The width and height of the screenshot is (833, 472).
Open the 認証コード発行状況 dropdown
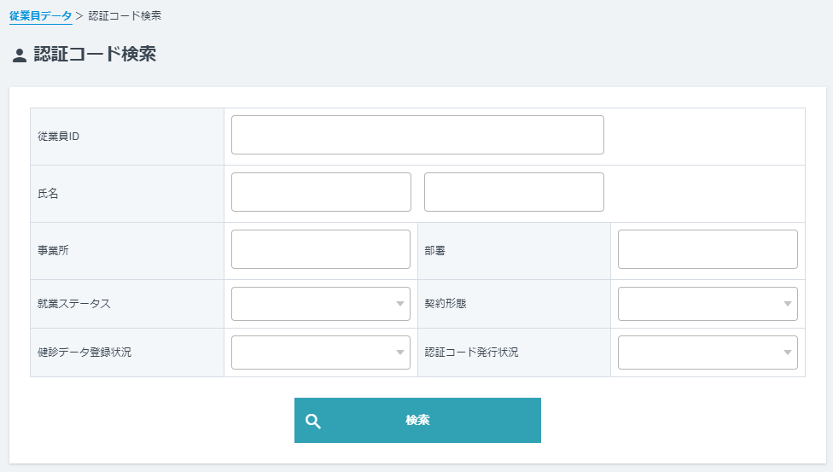pyautogui.click(x=708, y=353)
